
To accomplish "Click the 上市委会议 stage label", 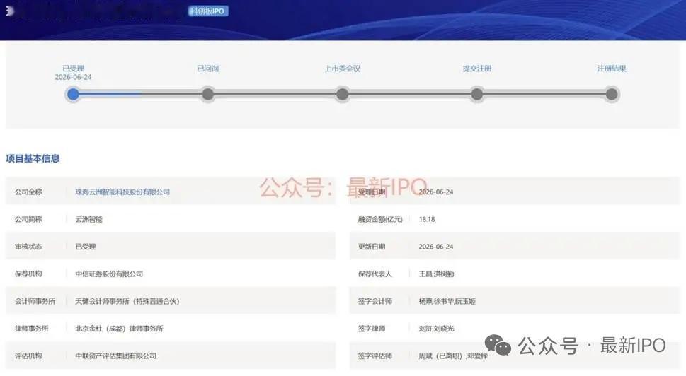I will coord(343,68).
